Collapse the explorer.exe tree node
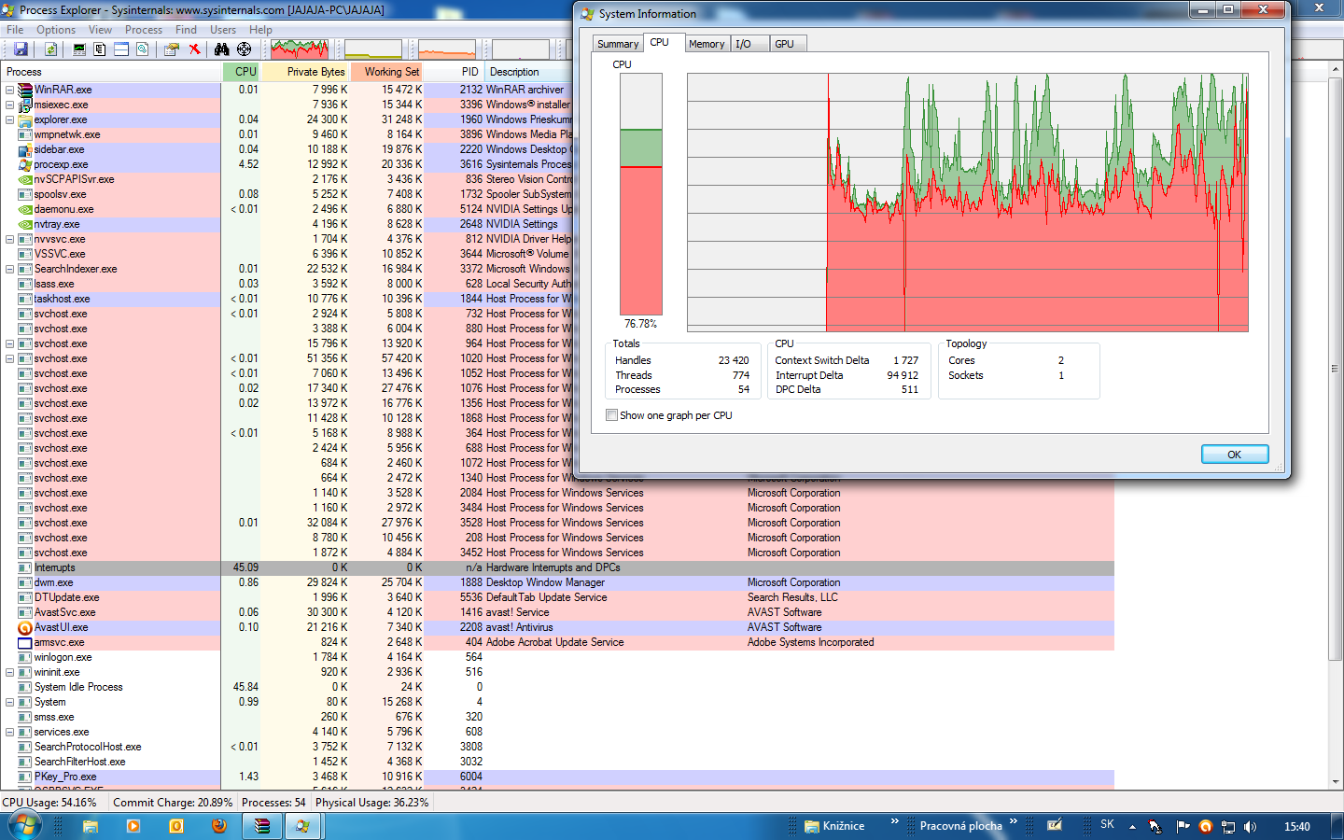Image resolution: width=1344 pixels, height=840 pixels. [9, 119]
